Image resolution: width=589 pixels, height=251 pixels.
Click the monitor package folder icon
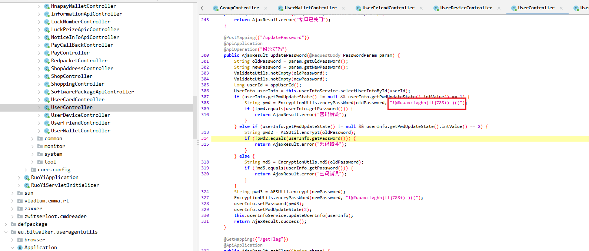tap(40, 146)
